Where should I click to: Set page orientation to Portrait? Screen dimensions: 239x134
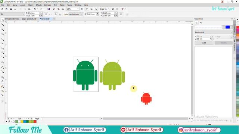point(46,14)
